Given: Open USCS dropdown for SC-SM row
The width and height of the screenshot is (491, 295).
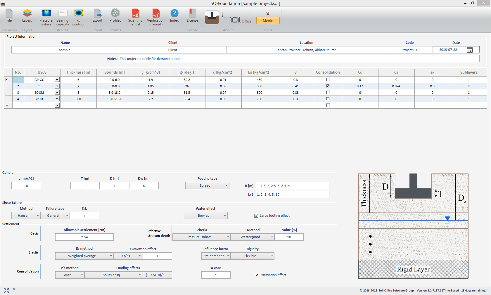Looking at the screenshot, I should click(x=57, y=93).
